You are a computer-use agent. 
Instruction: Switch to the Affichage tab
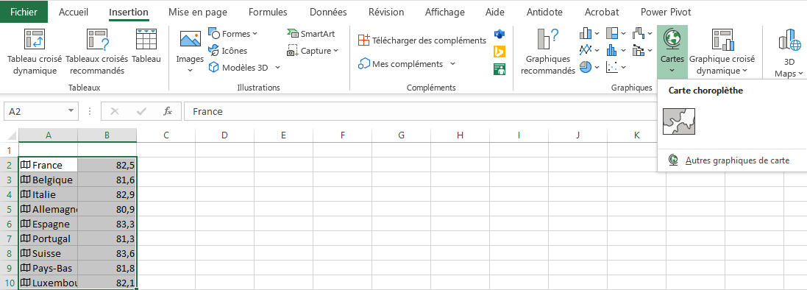[x=444, y=12]
